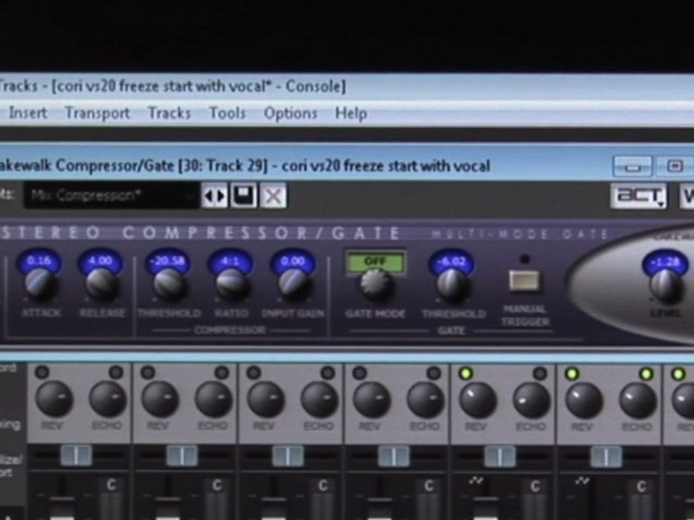694x520 pixels.
Task: Click the Level knob
Action: coord(665,285)
